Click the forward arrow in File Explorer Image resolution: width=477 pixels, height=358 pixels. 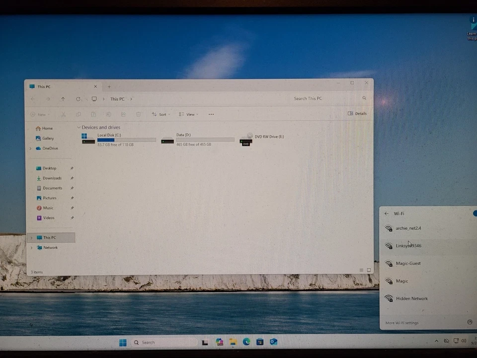[48, 99]
